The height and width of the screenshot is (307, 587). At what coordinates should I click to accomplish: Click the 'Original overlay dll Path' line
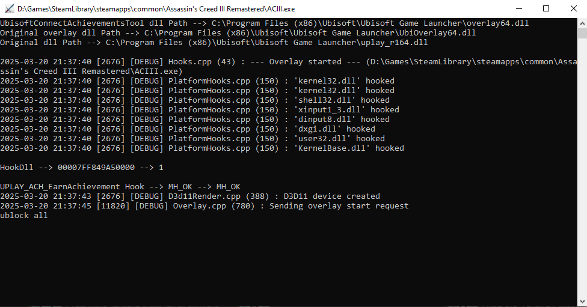pyautogui.click(x=238, y=33)
